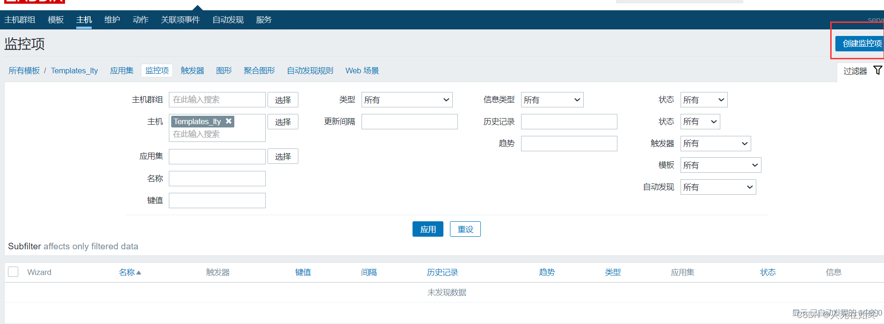This screenshot has height=324, width=884.
Task: Open 维护 in top menu
Action: pos(112,20)
